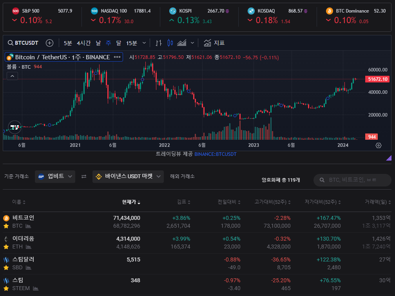Sort table by 전일대비 column
The image size is (395, 296).
(229, 202)
